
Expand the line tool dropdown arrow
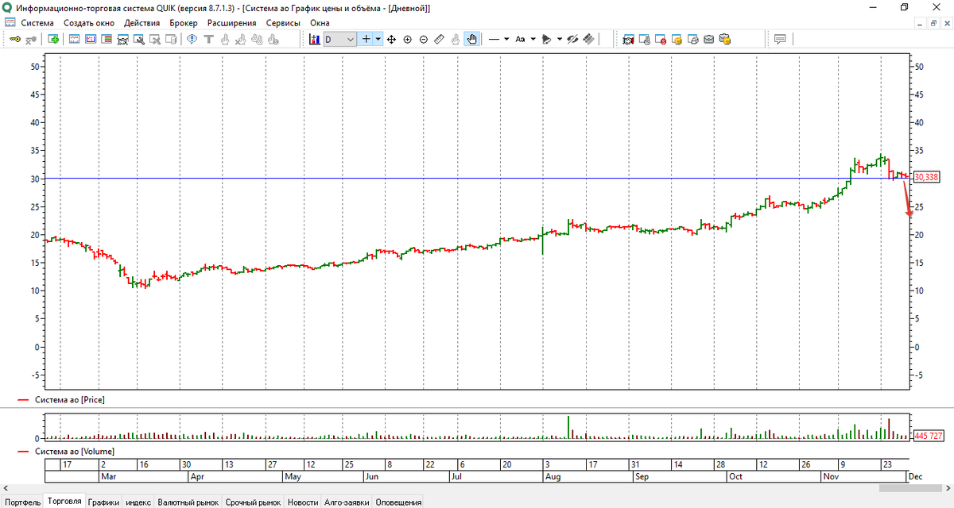point(506,39)
